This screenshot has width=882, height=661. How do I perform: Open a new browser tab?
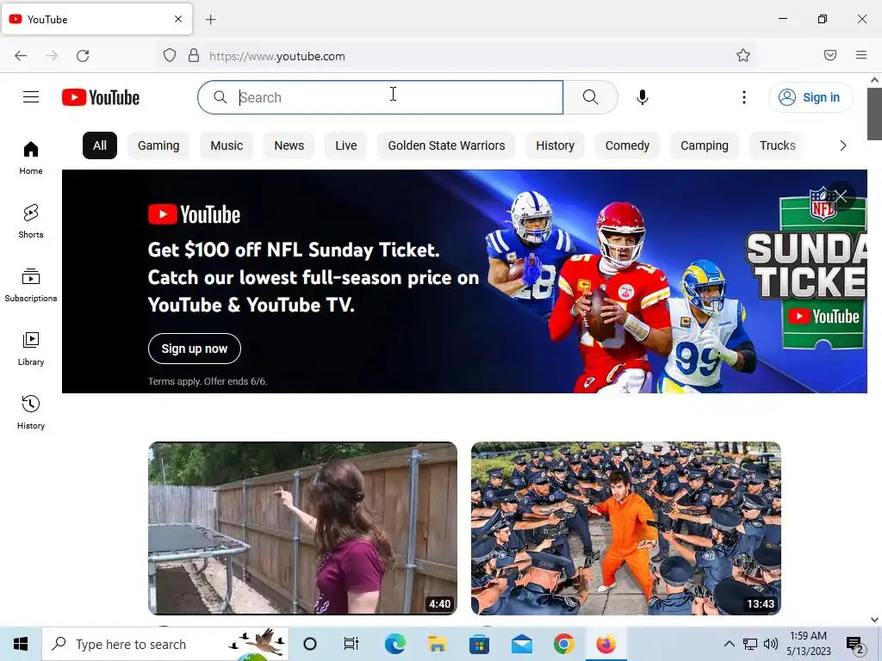point(211,20)
